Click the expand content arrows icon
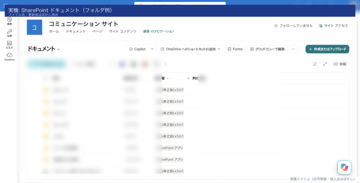This screenshot has height=183, width=360. point(325,64)
